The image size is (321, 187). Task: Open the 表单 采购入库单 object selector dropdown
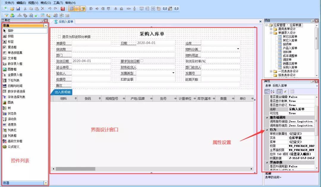[317, 86]
